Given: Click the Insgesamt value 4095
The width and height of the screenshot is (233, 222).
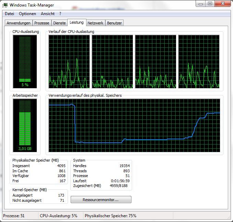Looking at the screenshot, I should (x=61, y=166).
